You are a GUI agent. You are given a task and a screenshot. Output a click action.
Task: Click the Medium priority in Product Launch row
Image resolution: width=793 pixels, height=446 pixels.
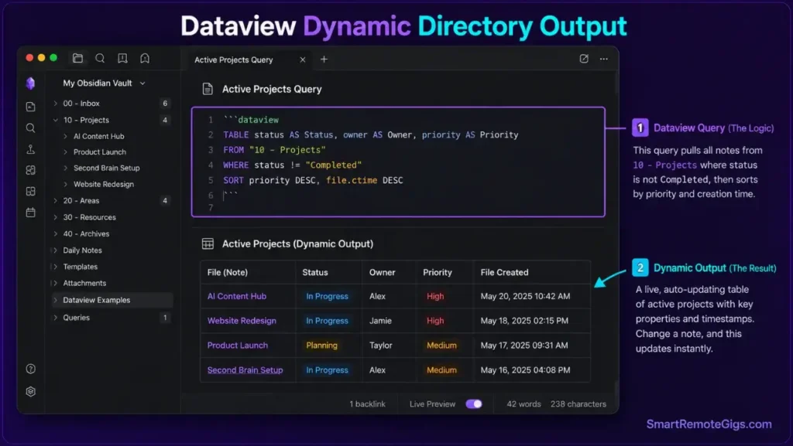click(441, 346)
